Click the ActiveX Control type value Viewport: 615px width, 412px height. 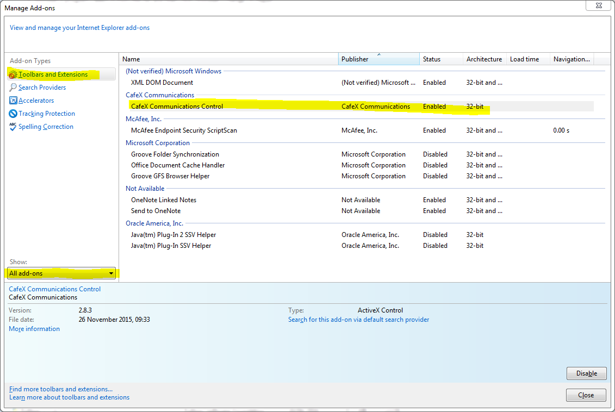tap(380, 310)
